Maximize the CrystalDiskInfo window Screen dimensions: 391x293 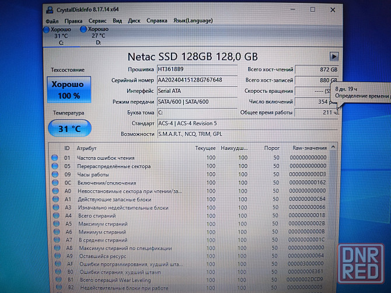click(x=313, y=9)
